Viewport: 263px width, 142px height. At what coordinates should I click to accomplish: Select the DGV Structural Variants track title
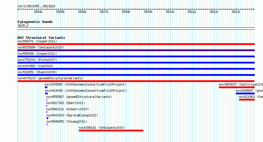[41, 38]
